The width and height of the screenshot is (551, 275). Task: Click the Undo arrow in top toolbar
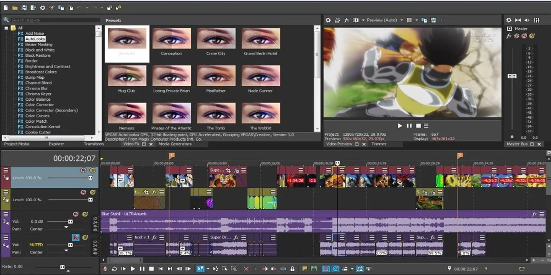pyautogui.click(x=79, y=8)
